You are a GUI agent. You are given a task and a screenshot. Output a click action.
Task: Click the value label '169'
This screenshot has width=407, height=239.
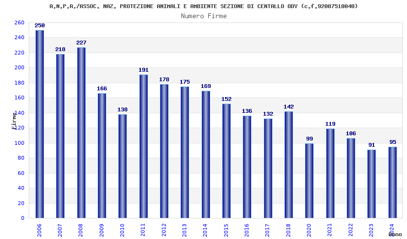[206, 86]
